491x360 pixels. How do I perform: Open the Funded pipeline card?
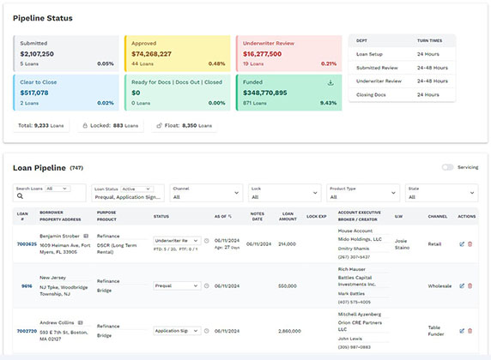[x=288, y=93]
